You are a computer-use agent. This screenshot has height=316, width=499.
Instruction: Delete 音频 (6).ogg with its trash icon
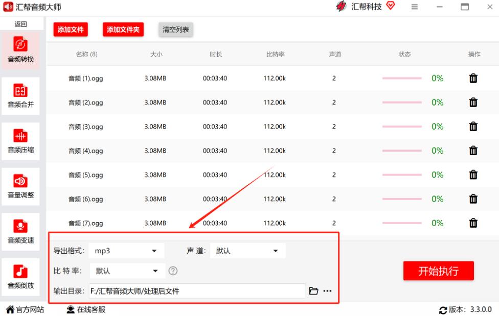473,199
